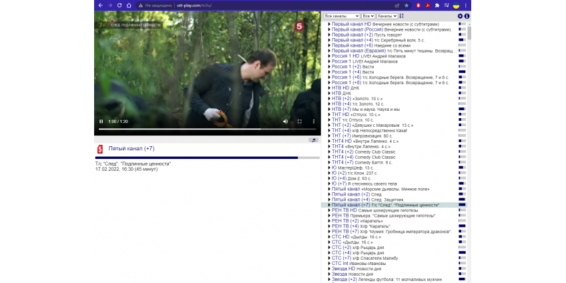The width and height of the screenshot is (566, 283).
Task: Open the Chrome three-dot menu
Action: [465, 5]
